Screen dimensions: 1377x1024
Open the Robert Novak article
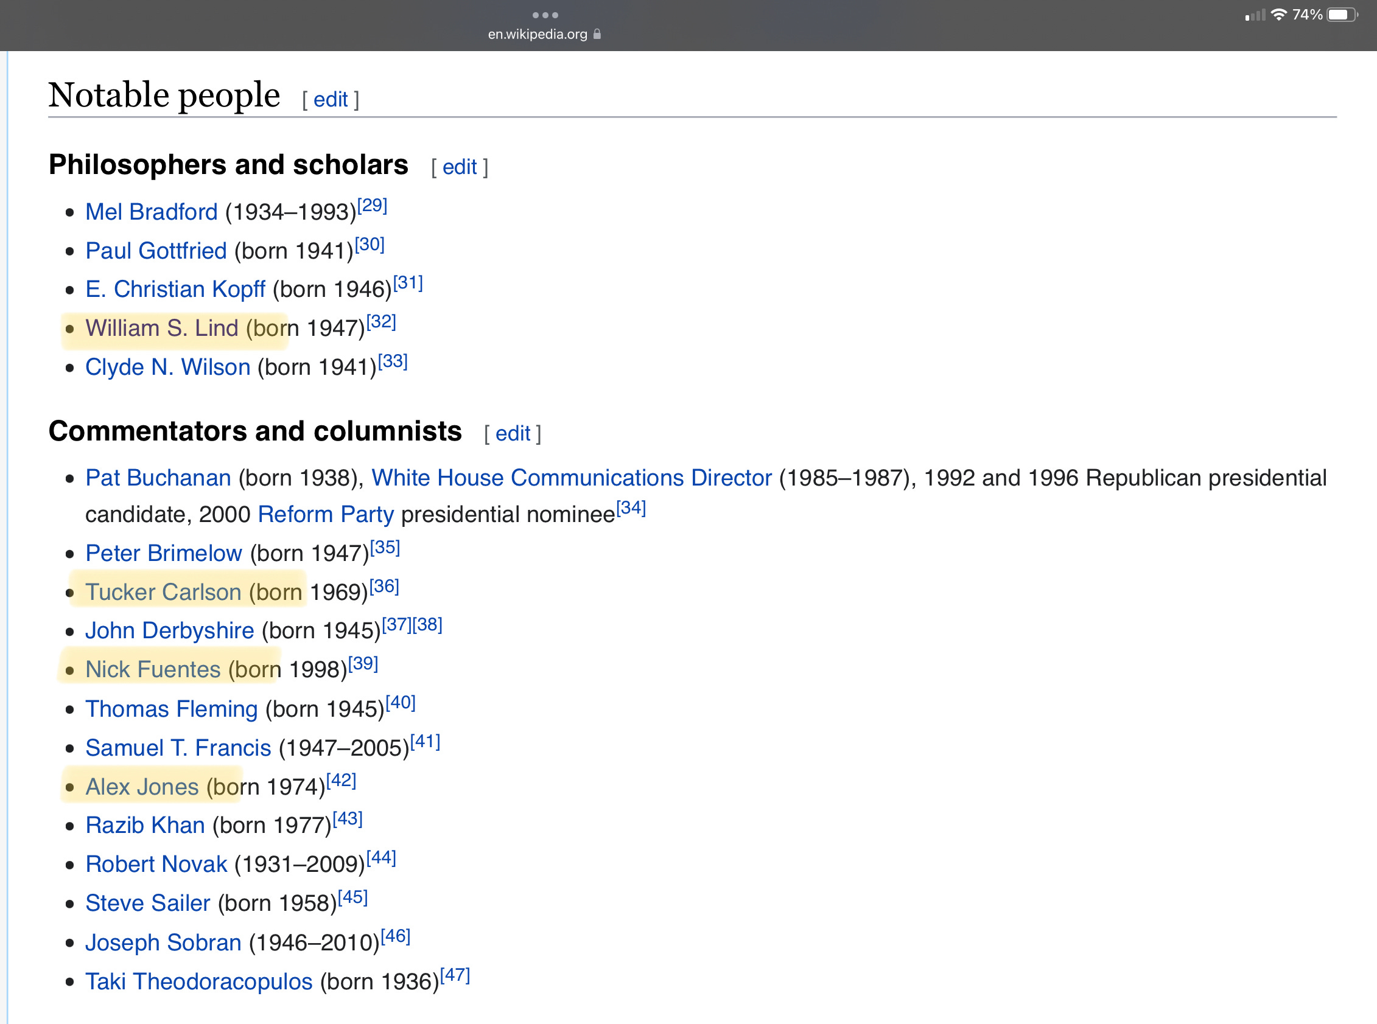[156, 864]
